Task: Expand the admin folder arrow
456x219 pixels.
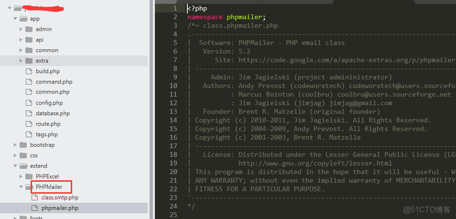Action: (21, 29)
